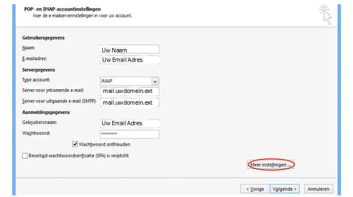Select the E-mailadres input field
Screen dimensions: 353x197
coord(129,60)
